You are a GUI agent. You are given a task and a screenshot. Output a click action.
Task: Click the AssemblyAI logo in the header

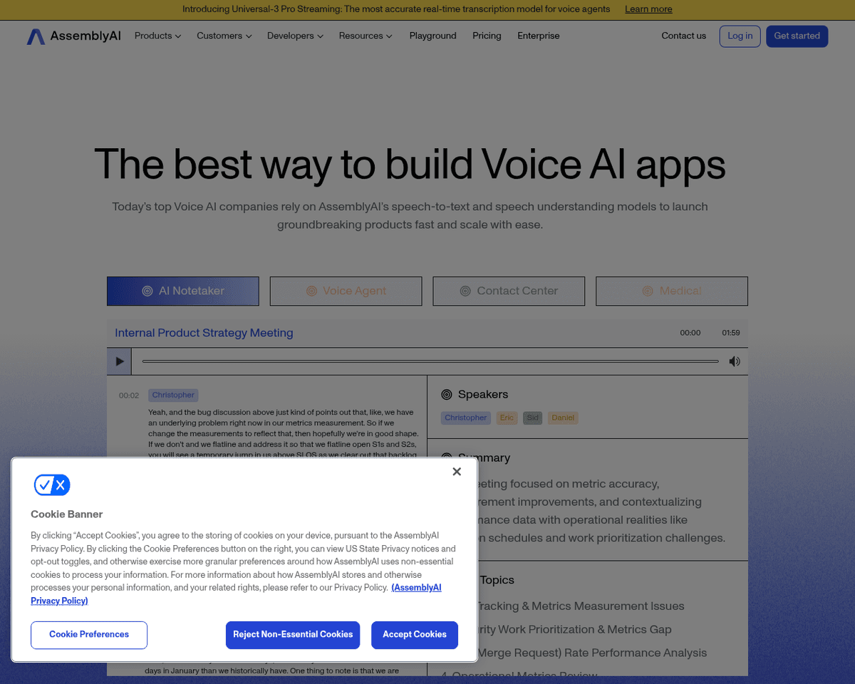point(74,36)
